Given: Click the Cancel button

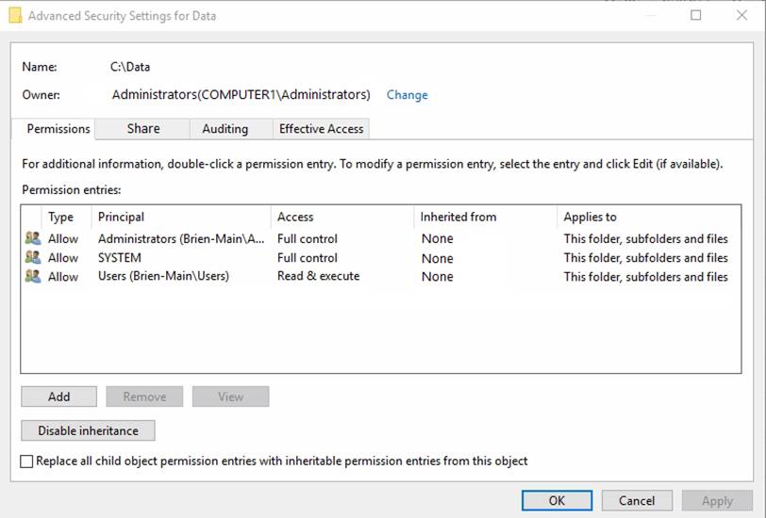Looking at the screenshot, I should coord(637,501).
